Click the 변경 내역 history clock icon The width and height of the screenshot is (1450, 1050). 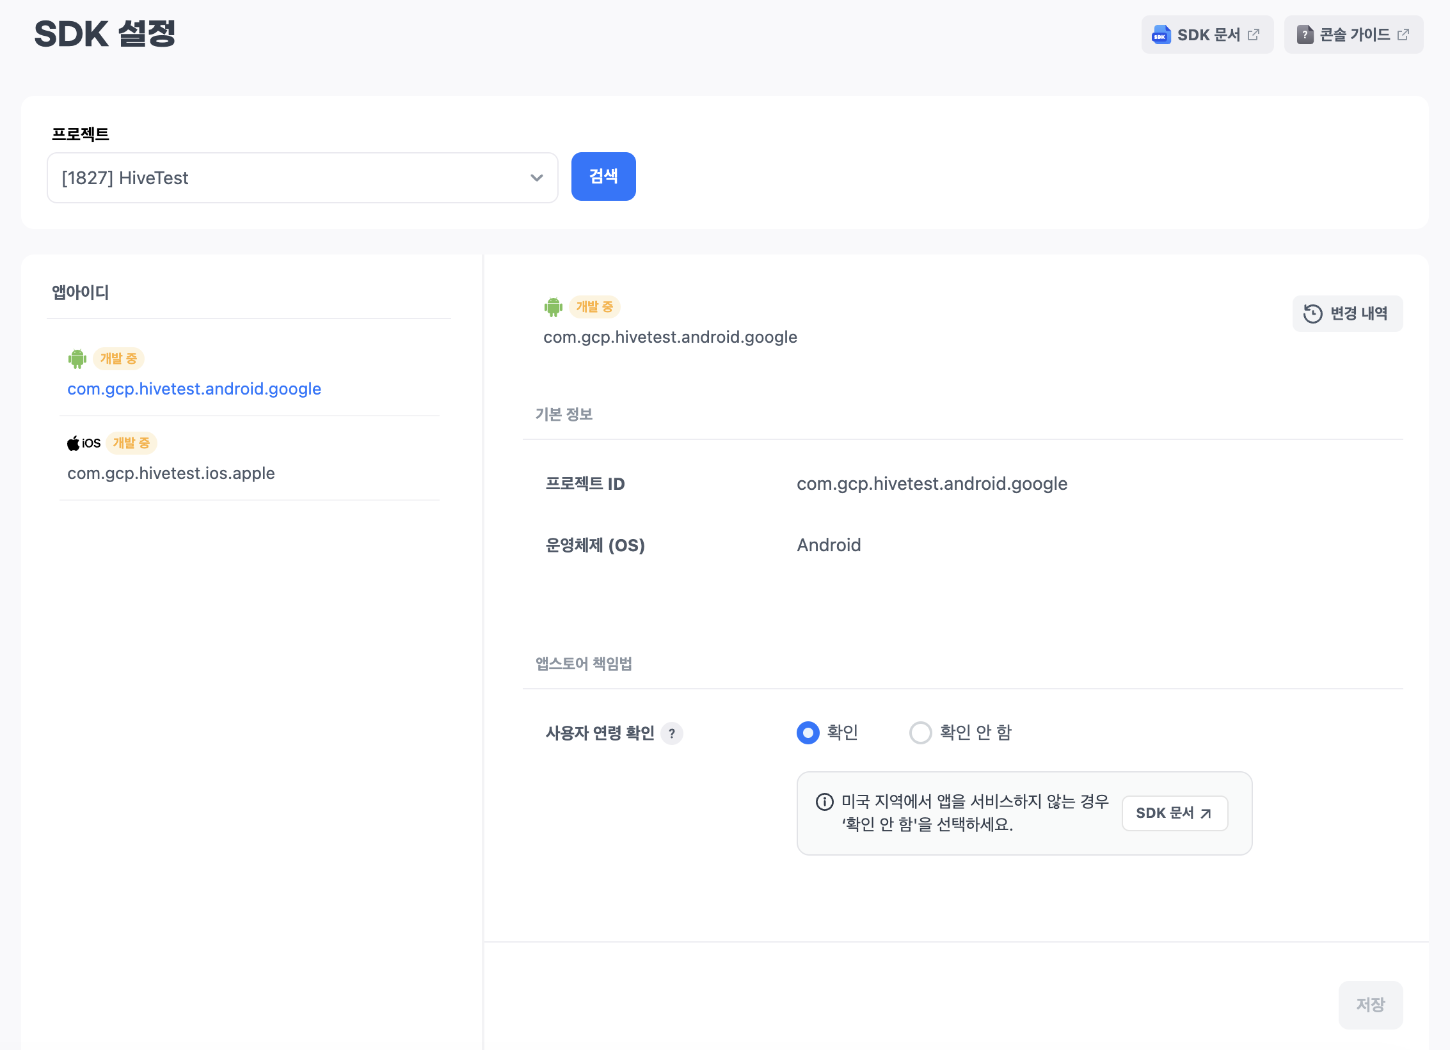coord(1312,313)
